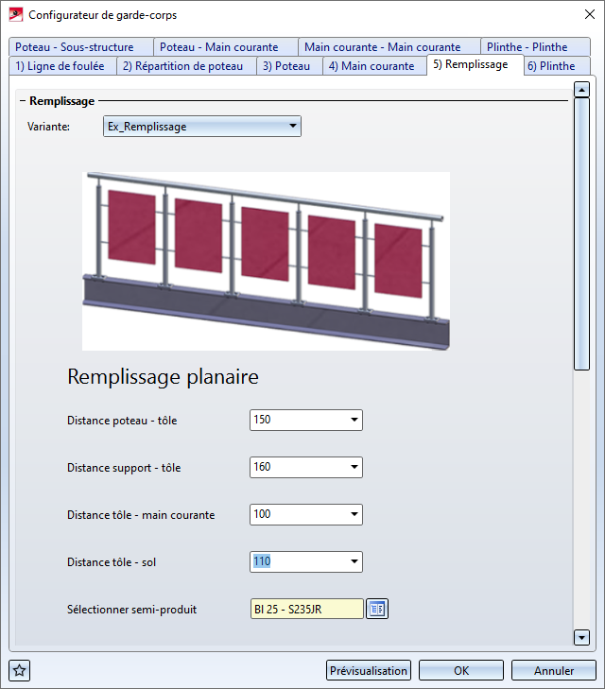Click the Variante: label
The image size is (605, 689).
click(48, 127)
